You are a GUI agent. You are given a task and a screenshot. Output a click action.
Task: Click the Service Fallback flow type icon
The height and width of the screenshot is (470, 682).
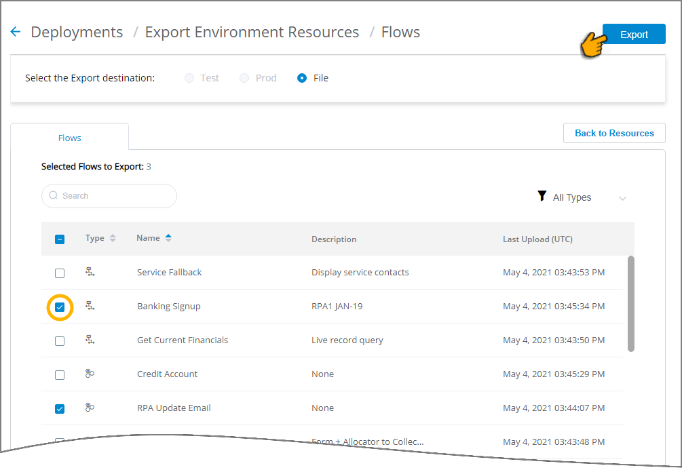click(90, 272)
